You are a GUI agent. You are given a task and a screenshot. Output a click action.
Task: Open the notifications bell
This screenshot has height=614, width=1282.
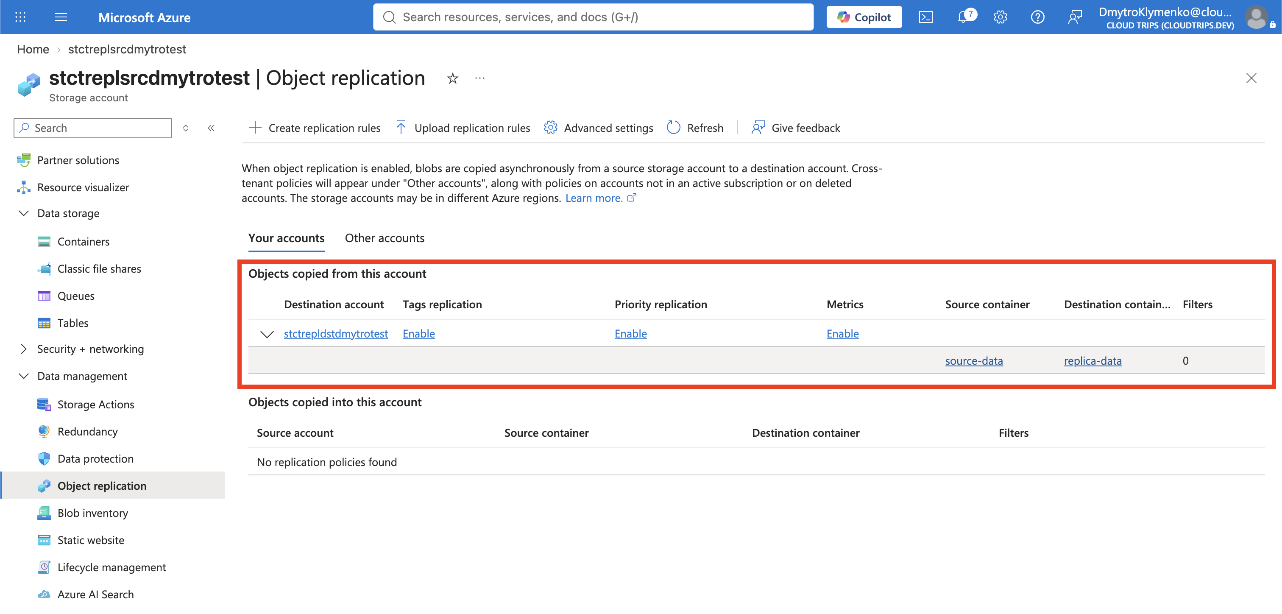[965, 17]
